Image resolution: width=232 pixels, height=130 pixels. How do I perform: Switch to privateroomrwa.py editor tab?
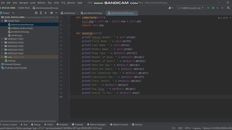click(93, 13)
